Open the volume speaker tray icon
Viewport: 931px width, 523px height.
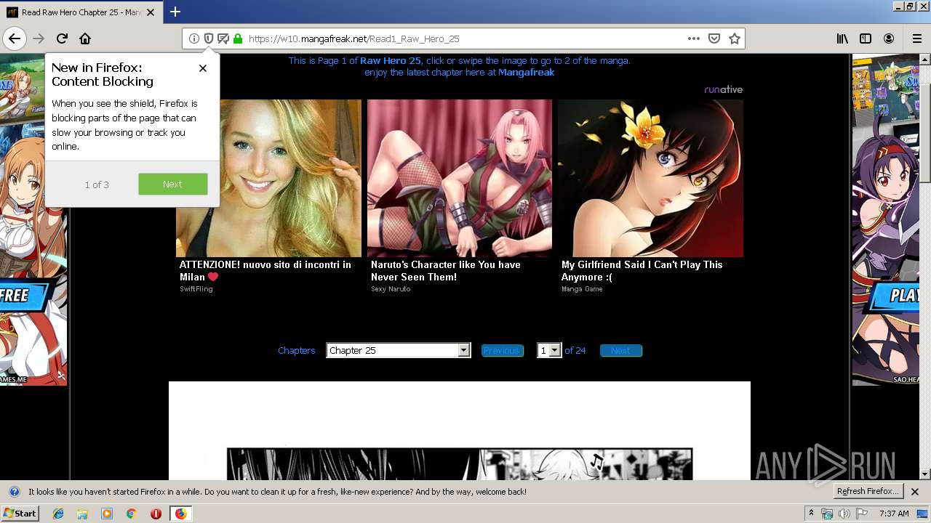point(844,514)
